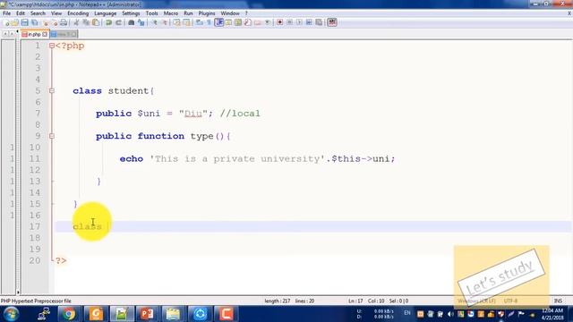
Task: Open the Tools menu
Action: (x=151, y=13)
